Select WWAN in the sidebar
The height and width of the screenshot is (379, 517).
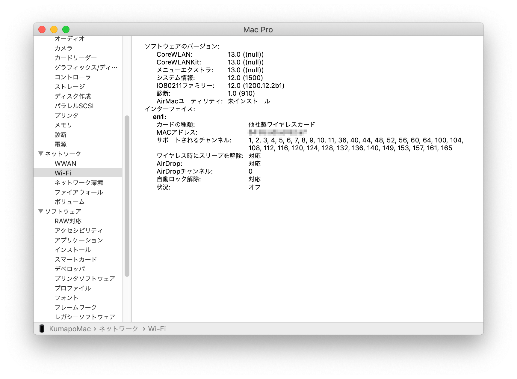65,163
